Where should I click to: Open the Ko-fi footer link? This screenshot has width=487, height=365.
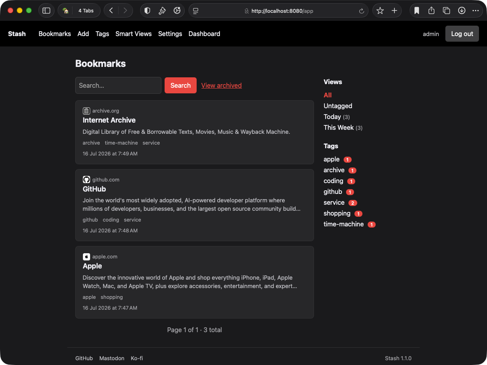click(x=137, y=358)
